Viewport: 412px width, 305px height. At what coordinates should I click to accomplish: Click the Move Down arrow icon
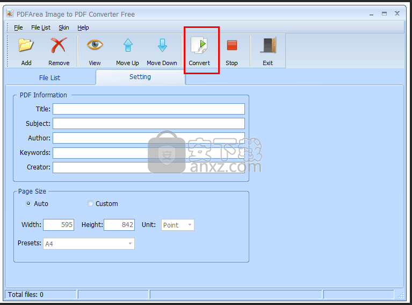point(162,45)
